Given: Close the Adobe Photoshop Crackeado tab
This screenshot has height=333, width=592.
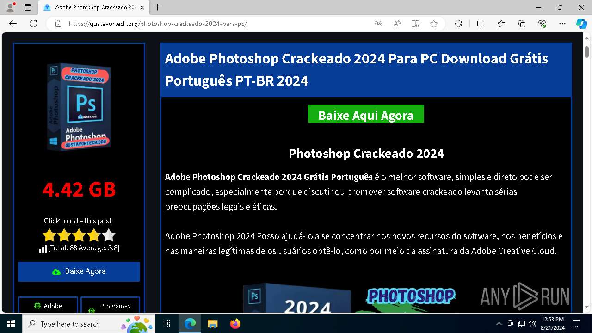Looking at the screenshot, I should coord(142,7).
